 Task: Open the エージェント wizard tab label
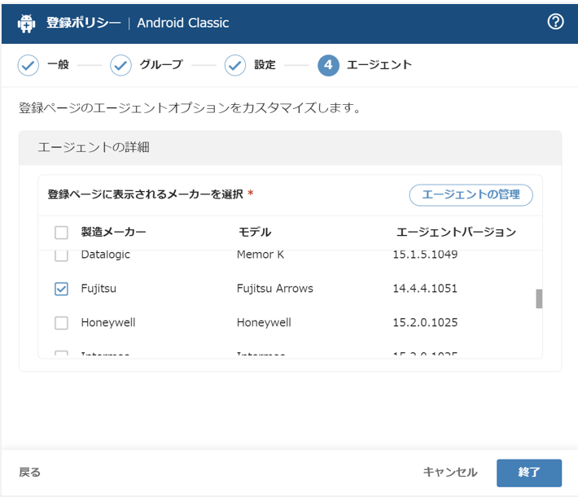point(379,64)
